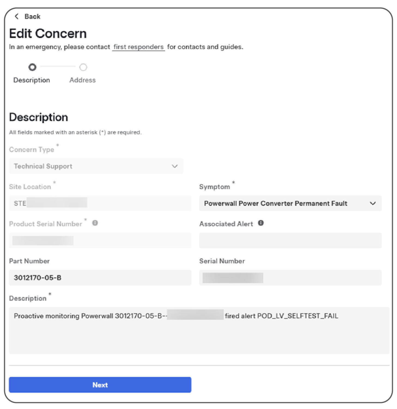
Task: Select the Address step circle
Action: click(83, 67)
